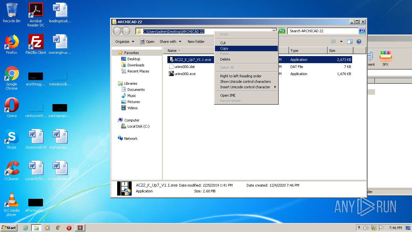Select Delete in context menu

tap(246, 59)
